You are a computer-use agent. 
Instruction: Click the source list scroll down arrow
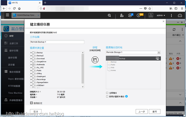pyautogui.click(x=83, y=87)
